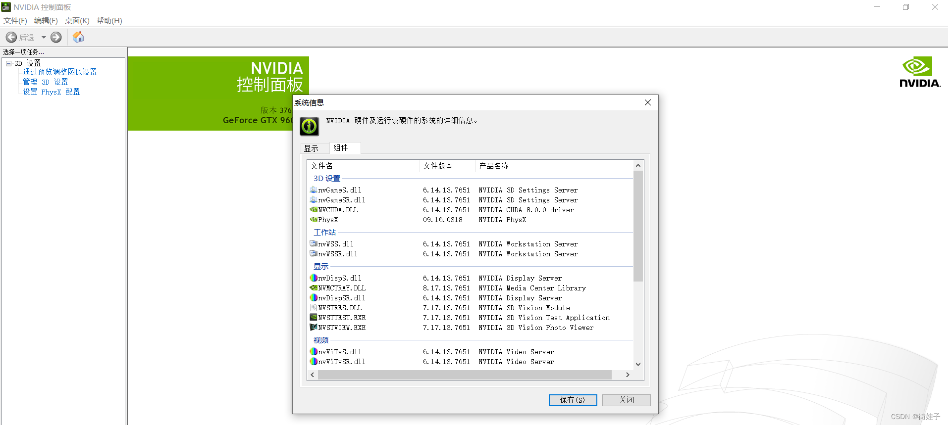
Task: Select 管理 3D 设置 in task tree
Action: pos(46,82)
